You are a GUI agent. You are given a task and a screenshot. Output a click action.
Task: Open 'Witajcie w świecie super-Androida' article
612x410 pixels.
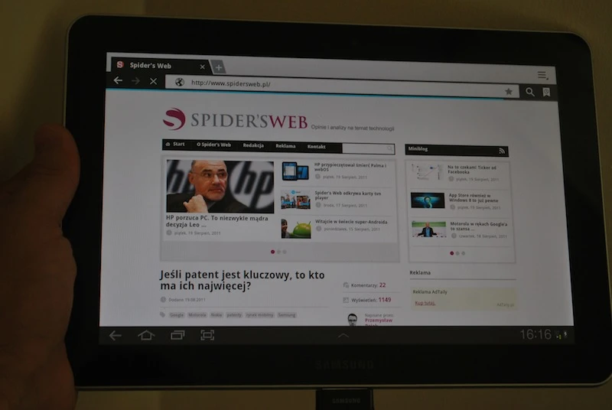(351, 222)
